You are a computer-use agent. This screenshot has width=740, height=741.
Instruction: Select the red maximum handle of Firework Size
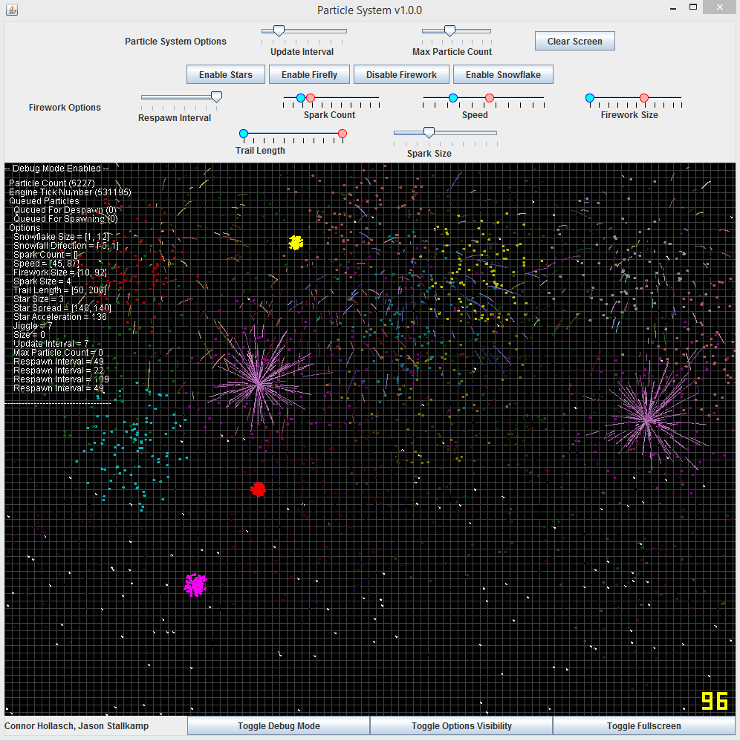(x=644, y=98)
